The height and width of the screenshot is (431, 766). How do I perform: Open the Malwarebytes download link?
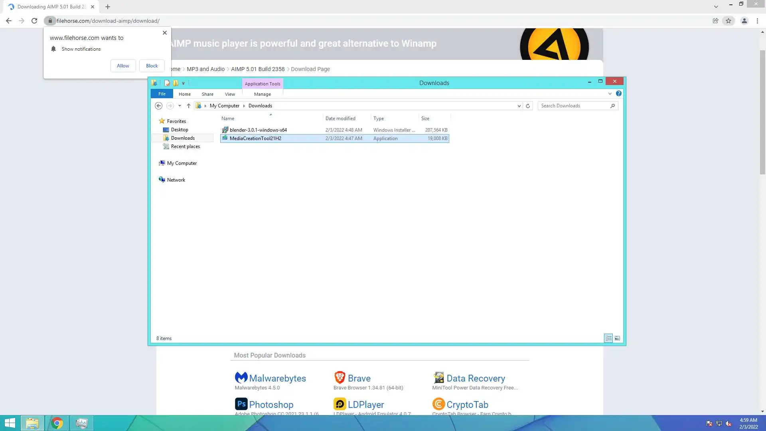(x=277, y=378)
